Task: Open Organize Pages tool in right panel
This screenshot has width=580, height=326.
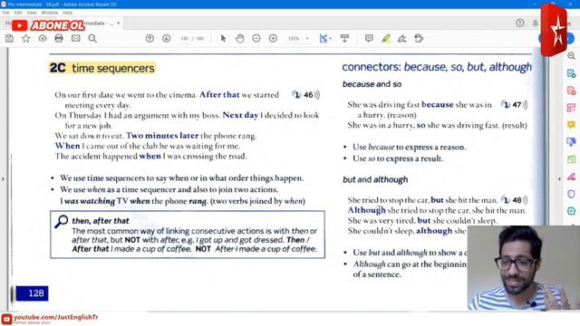Action: click(x=571, y=108)
